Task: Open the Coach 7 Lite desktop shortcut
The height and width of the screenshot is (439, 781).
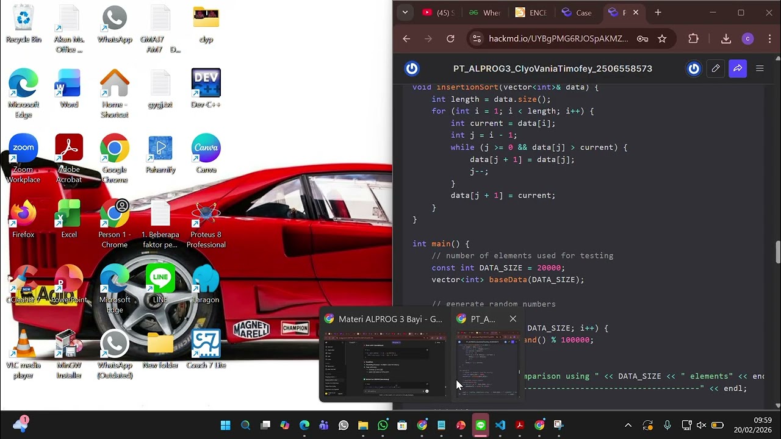Action: click(x=206, y=349)
